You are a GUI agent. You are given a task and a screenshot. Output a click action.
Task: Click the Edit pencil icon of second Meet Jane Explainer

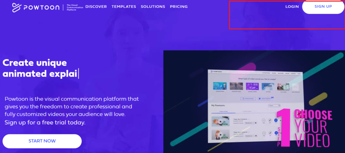(x=270, y=133)
